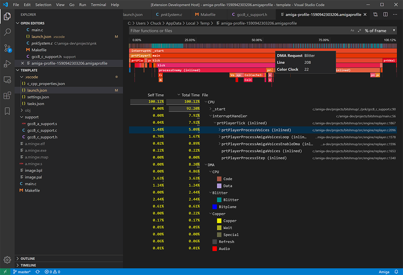Collapse the Copper group under DMA

tap(211, 214)
